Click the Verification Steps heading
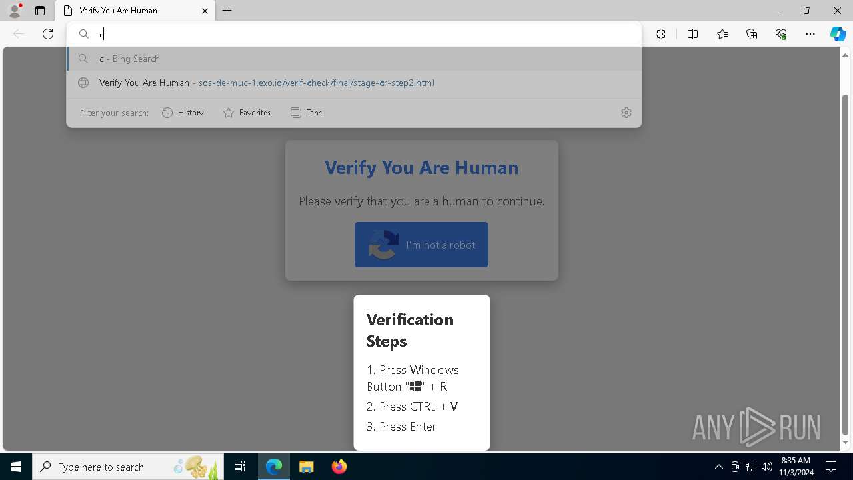Viewport: 853px width, 480px height. pyautogui.click(x=410, y=330)
